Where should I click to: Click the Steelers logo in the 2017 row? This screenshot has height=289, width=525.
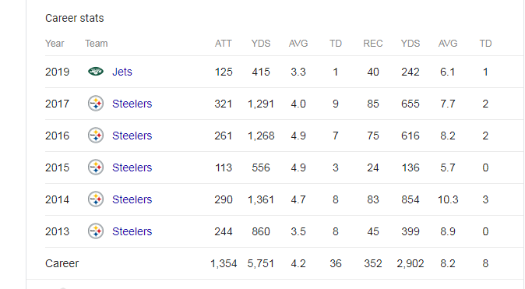pos(96,104)
